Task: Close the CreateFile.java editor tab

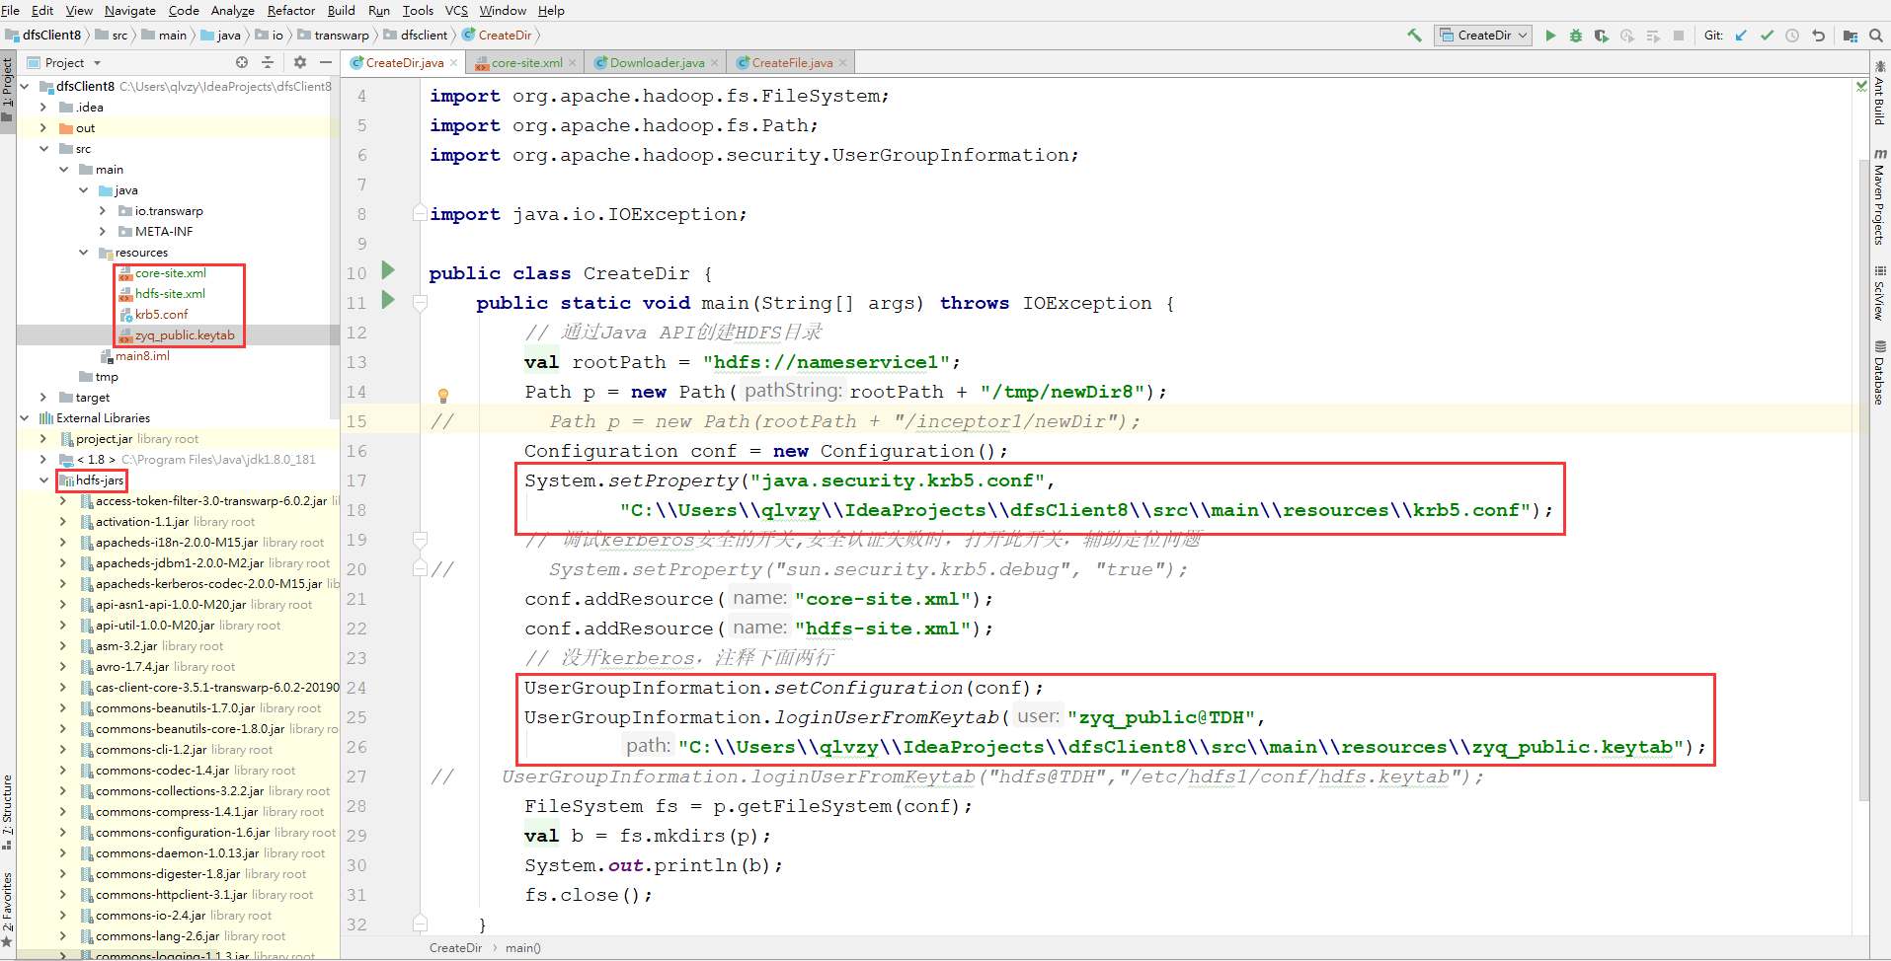Action: (x=843, y=63)
